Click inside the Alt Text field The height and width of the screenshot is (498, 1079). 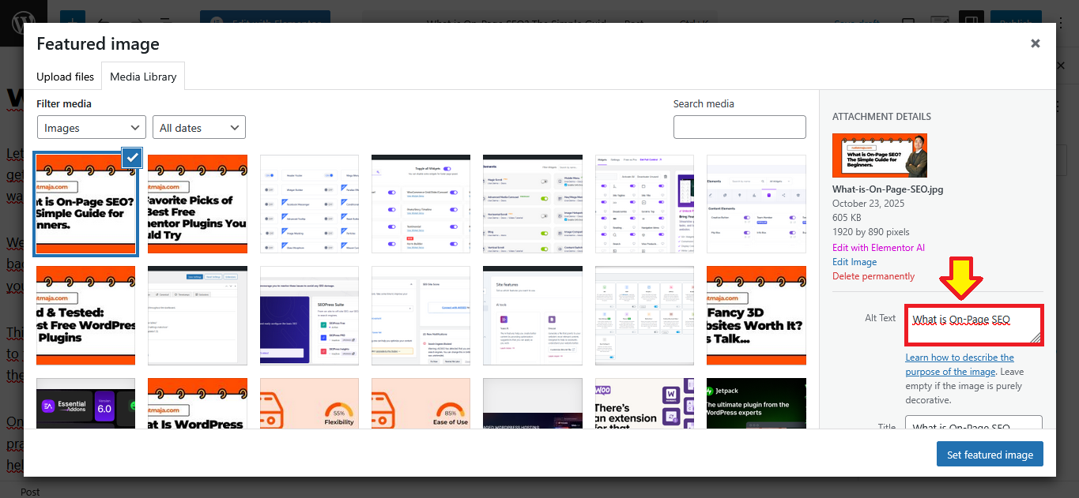coord(973,325)
